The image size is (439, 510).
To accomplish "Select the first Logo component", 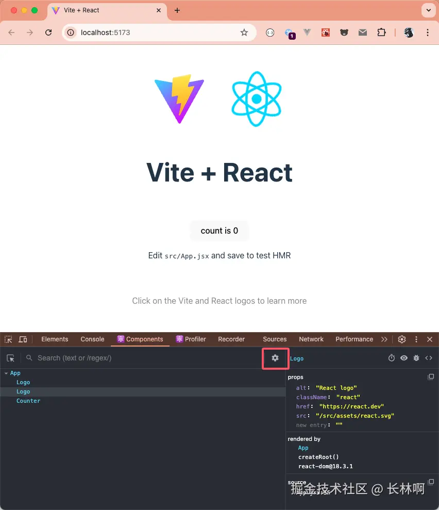I will (x=23, y=383).
